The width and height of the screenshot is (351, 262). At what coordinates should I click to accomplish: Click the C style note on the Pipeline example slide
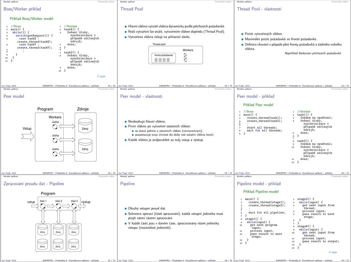[333, 253]
